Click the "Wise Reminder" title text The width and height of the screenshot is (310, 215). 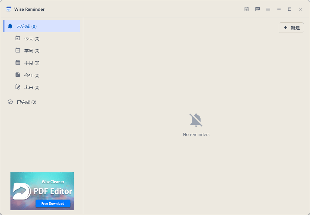[29, 9]
